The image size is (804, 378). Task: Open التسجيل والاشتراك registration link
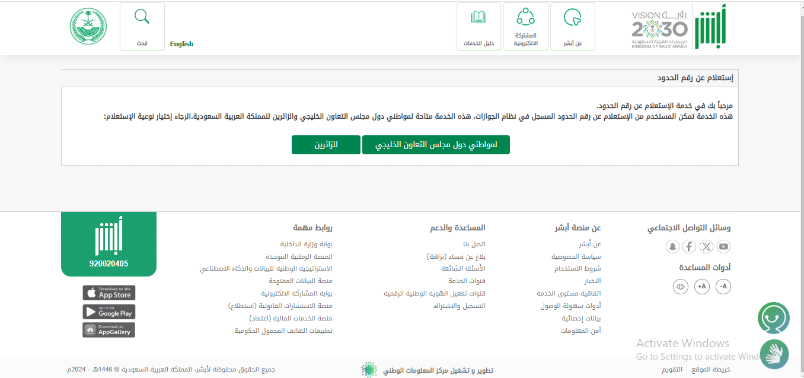click(460, 306)
